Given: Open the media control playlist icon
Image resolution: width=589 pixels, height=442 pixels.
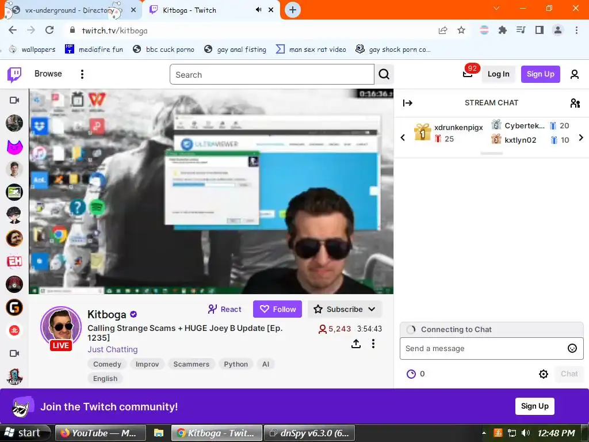Looking at the screenshot, I should pos(521,30).
